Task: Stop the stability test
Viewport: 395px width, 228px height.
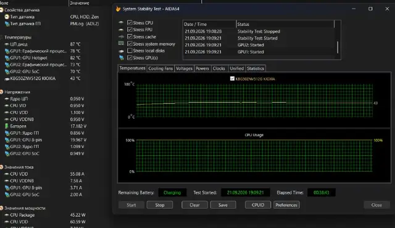Action: (x=160, y=205)
